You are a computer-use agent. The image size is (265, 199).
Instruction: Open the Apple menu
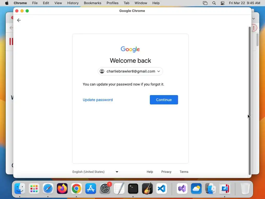(x=7, y=3)
